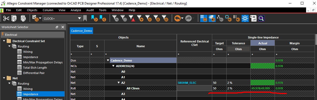This screenshot has width=317, height=100.
Task: Toggle the grid dots switch icon
Action: pyautogui.click(x=236, y=18)
